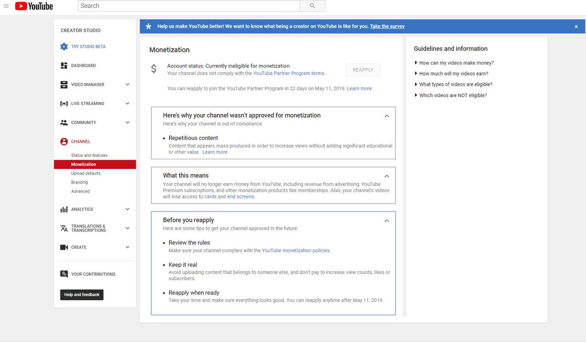The width and height of the screenshot is (586, 342).
Task: Click the 'Review the rules' tip heading
Action: pos(189,243)
